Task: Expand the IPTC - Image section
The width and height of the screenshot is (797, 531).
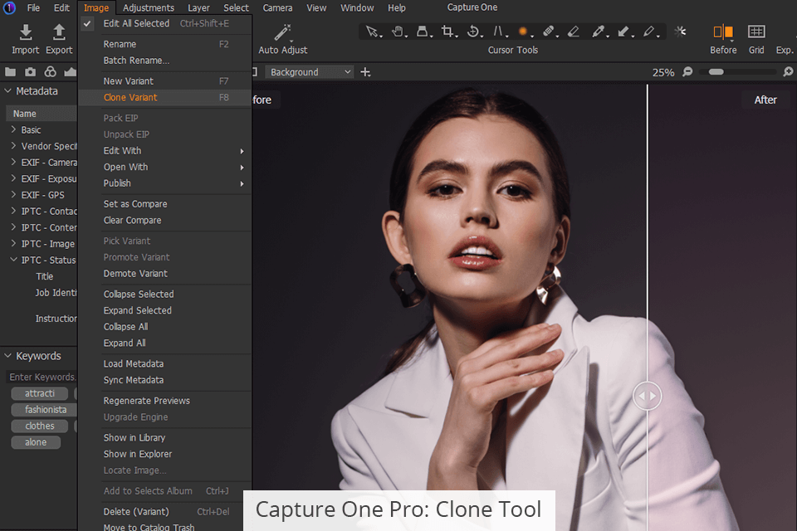Action: point(14,243)
